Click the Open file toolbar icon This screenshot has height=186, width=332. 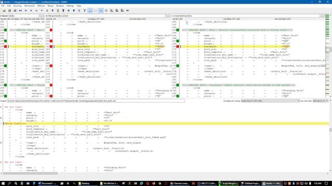tap(4, 10)
